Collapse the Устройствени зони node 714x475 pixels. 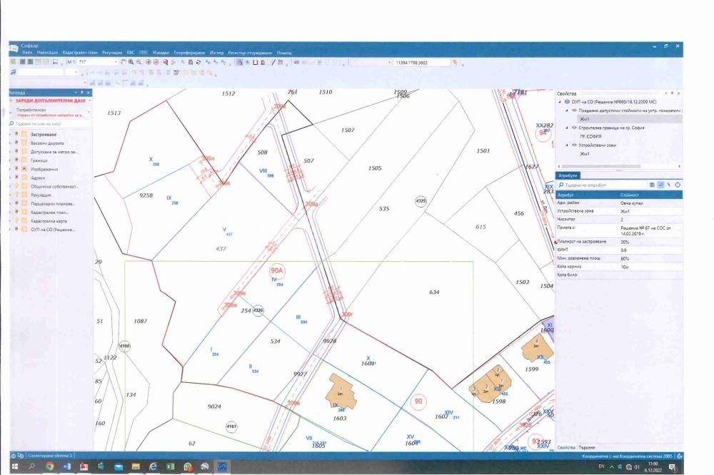(567, 145)
